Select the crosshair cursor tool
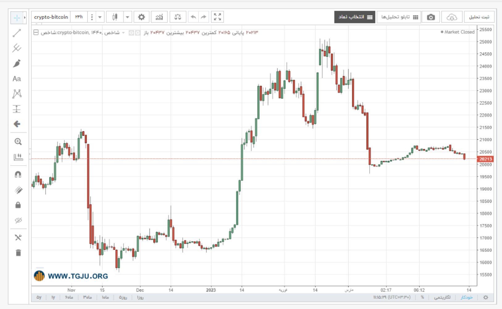This screenshot has width=502, height=309. [x=17, y=18]
